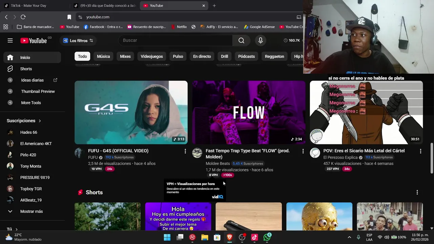This screenshot has height=244, width=434.
Task: Open El Perezoso Explica channel name
Action: click(x=340, y=157)
